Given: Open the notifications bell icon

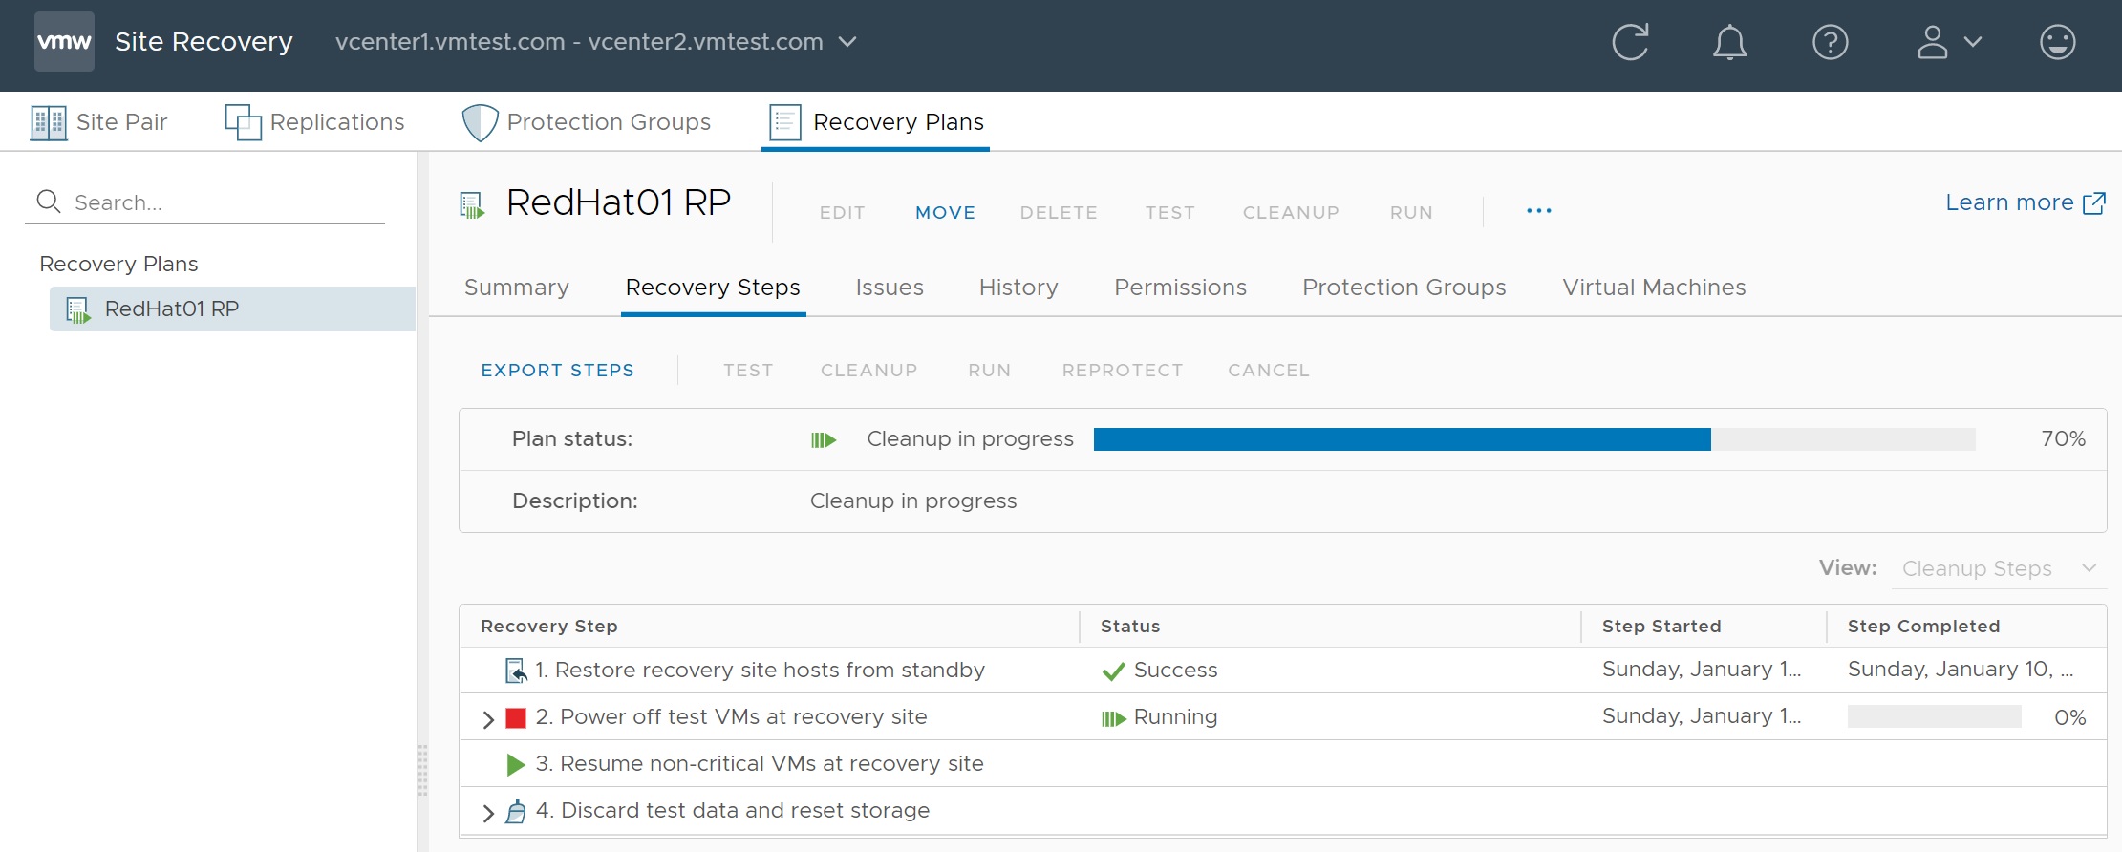Looking at the screenshot, I should pyautogui.click(x=1729, y=42).
